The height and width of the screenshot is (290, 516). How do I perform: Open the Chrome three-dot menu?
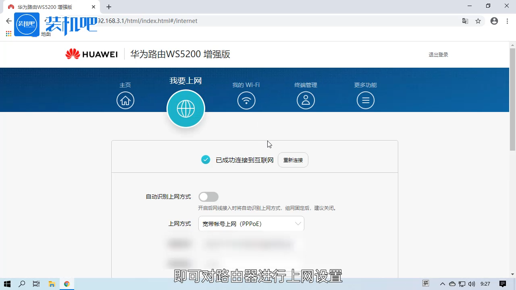click(507, 21)
